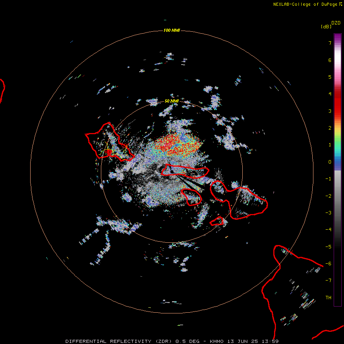Click the 3 value on the scale
Screen dimensions: 344x344
[330, 111]
